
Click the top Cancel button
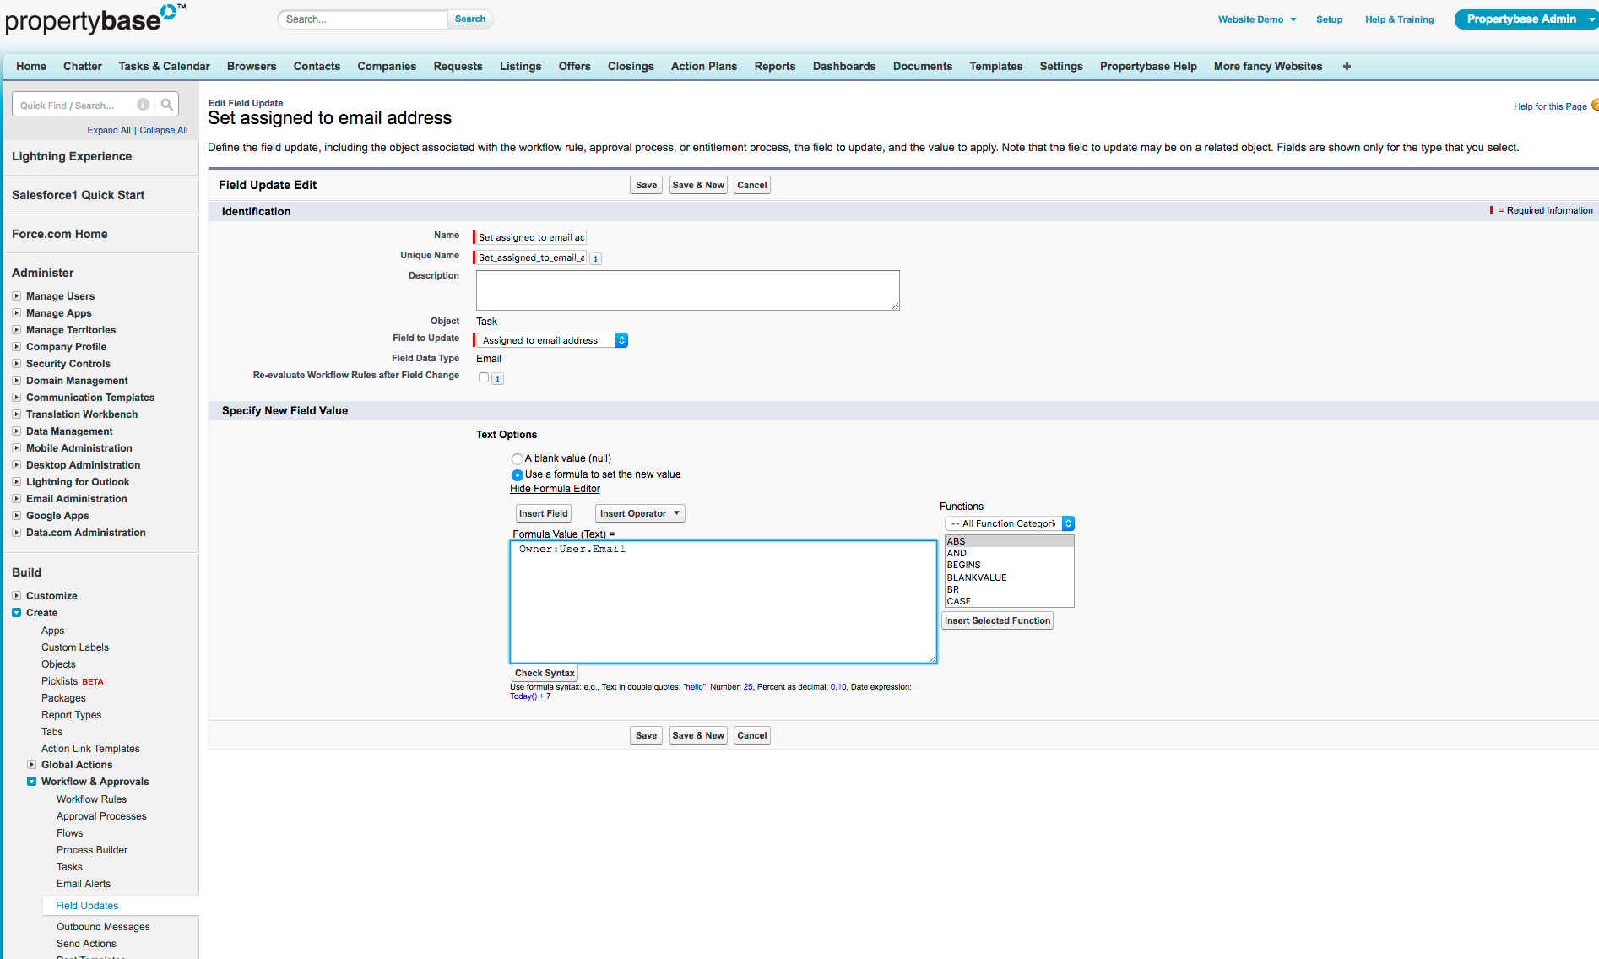(751, 185)
